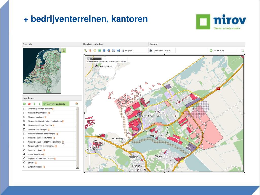Select Topografische Kaart 1:25000 radio
Viewport: 260px width, 195px height.
tap(24, 158)
